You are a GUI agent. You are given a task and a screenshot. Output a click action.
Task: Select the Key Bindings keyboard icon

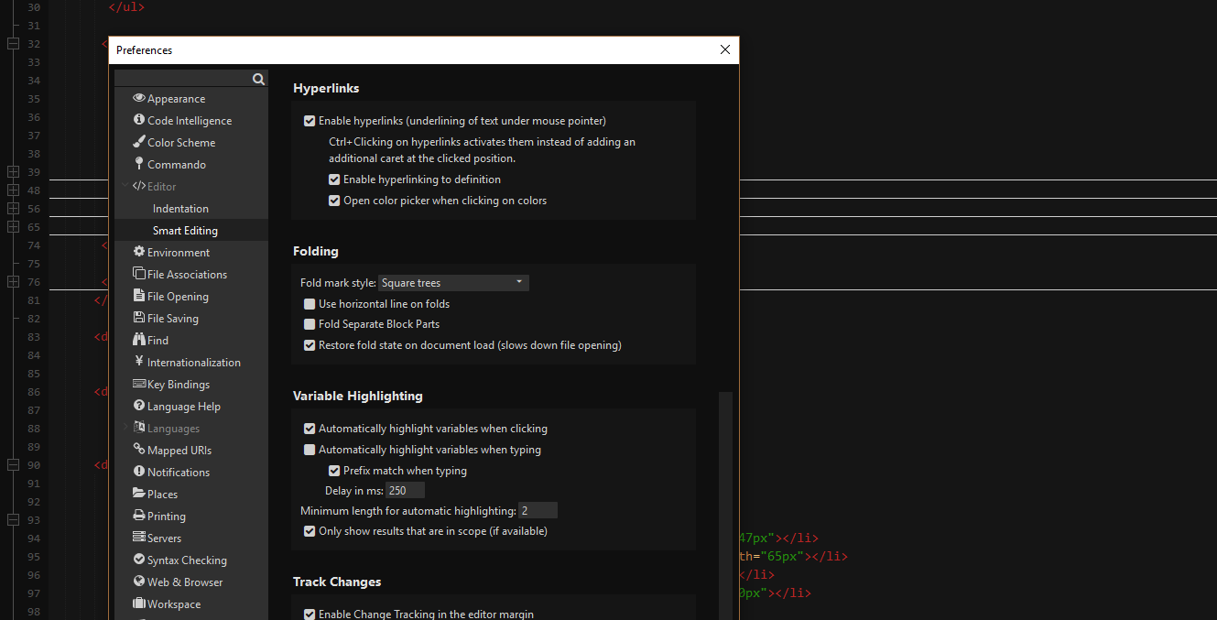139,384
